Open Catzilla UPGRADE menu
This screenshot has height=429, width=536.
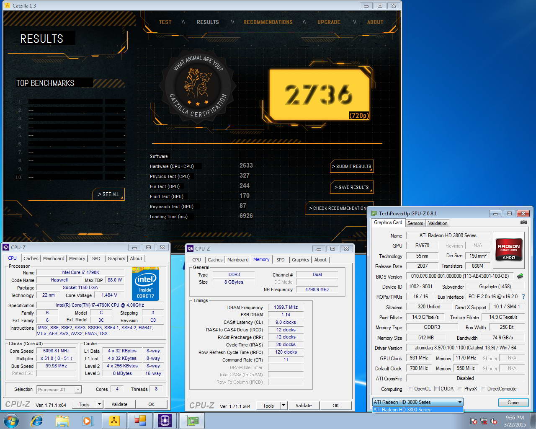click(x=329, y=22)
